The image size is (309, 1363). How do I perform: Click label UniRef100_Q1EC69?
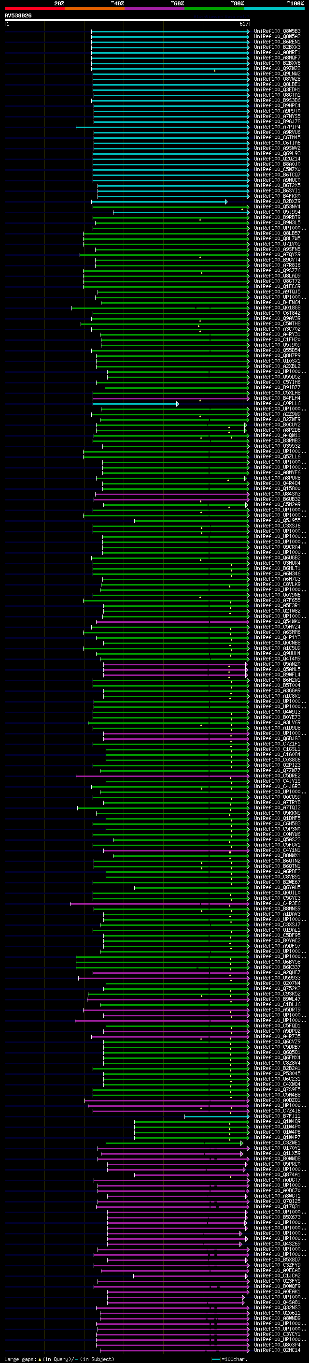(277, 287)
